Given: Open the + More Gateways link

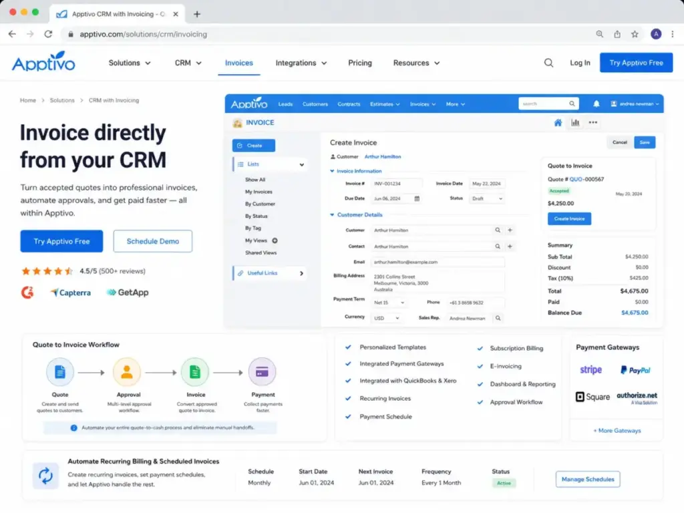Looking at the screenshot, I should point(617,431).
